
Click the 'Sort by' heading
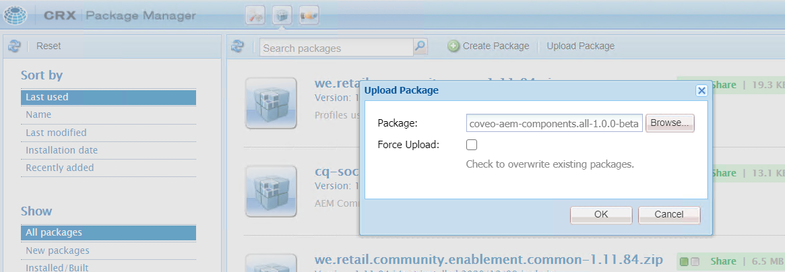[42, 75]
